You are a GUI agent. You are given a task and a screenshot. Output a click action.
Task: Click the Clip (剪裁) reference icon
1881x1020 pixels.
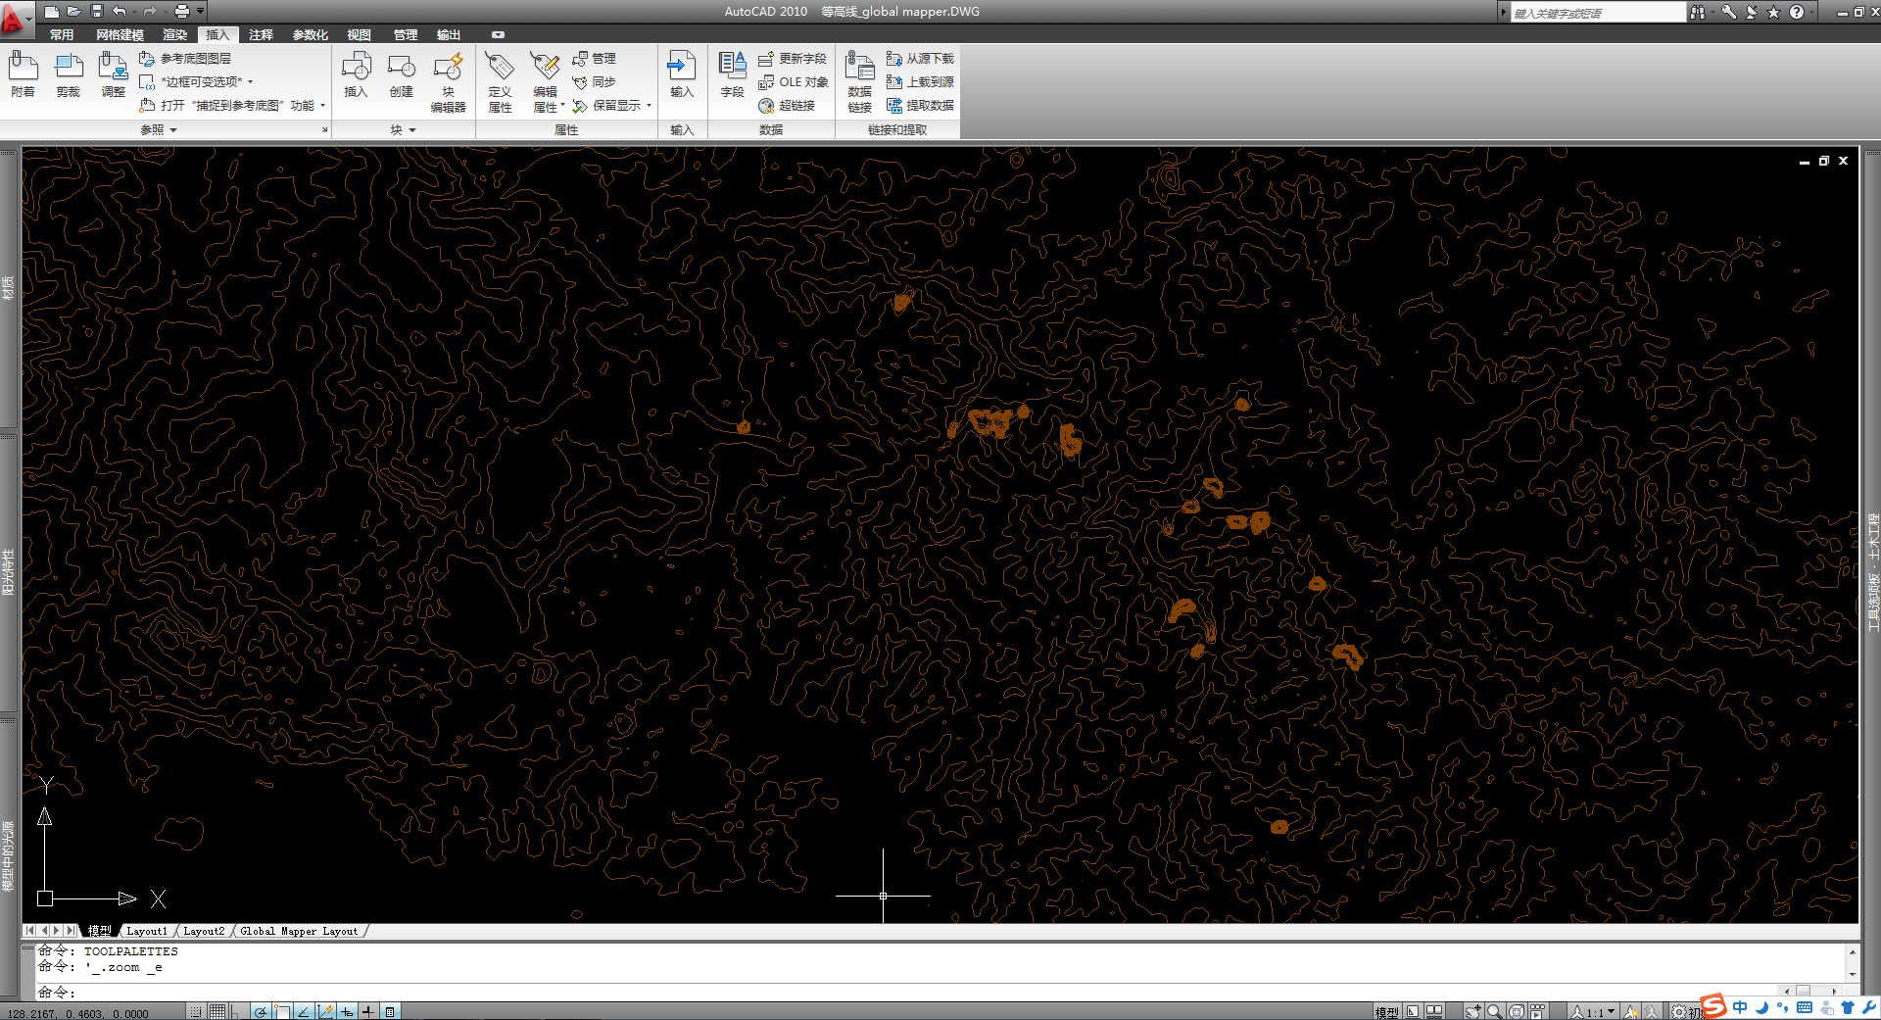pos(69,75)
